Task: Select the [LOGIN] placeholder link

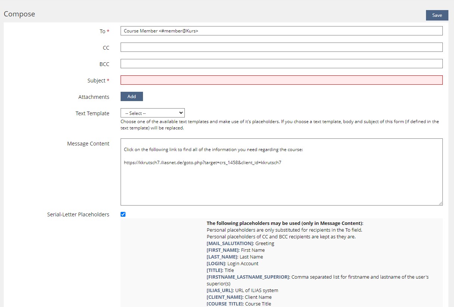Action: pos(216,264)
